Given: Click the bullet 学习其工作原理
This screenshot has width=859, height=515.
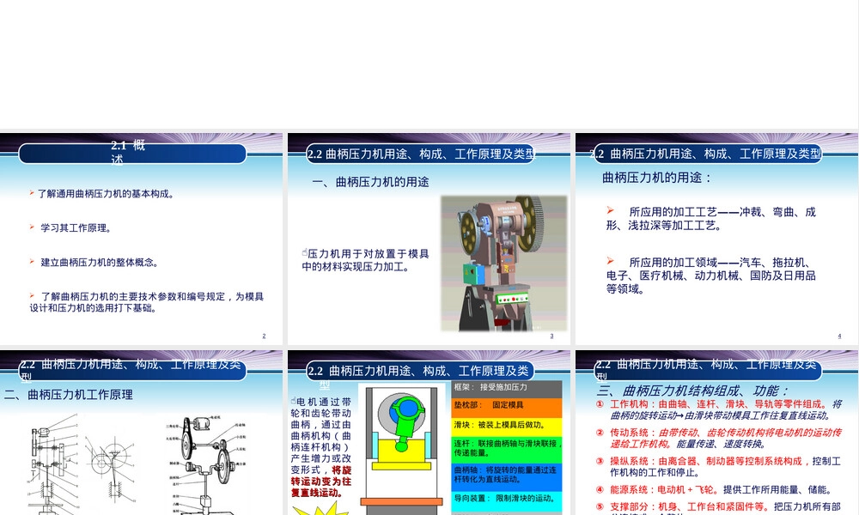Looking at the screenshot, I should coord(71,227).
